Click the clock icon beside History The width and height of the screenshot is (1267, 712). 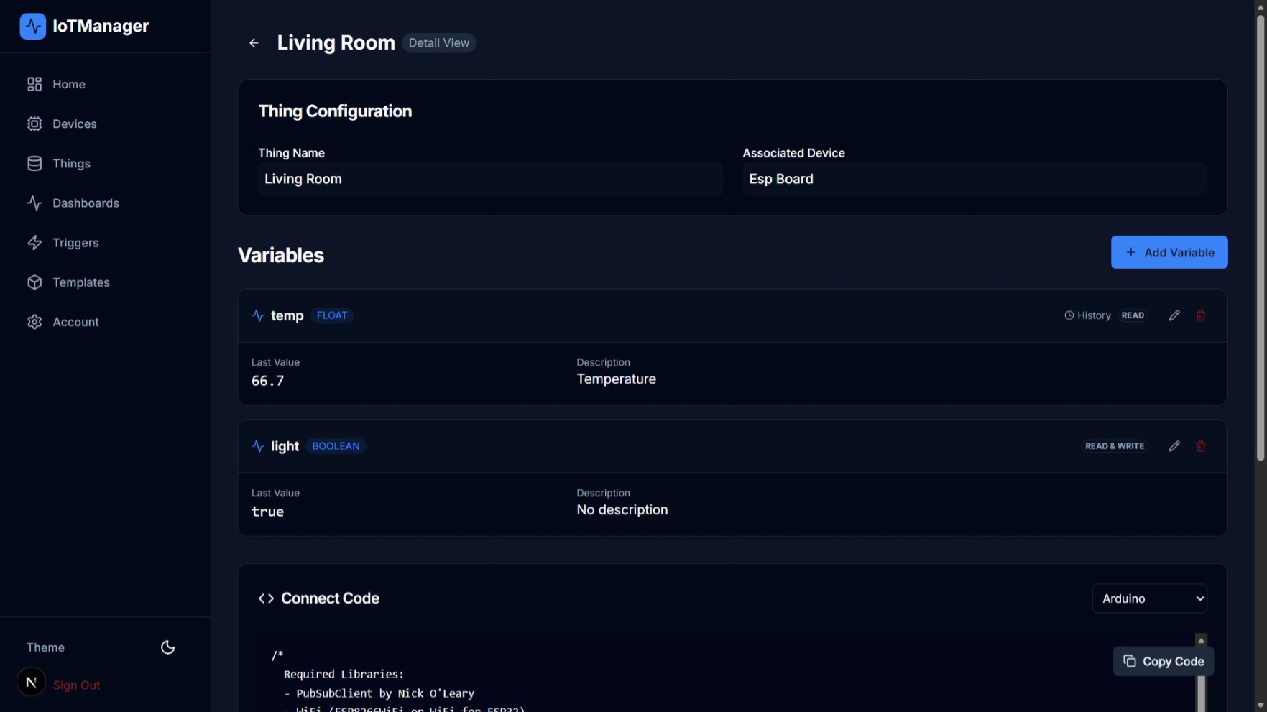1069,315
